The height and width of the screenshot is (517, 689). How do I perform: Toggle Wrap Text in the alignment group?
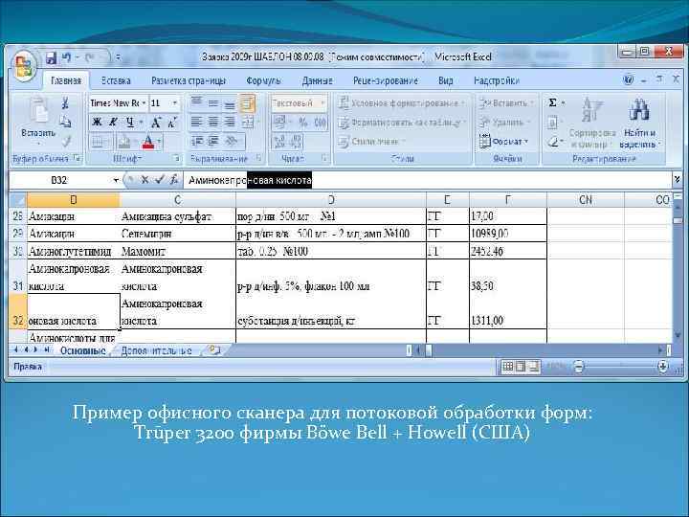[x=248, y=103]
